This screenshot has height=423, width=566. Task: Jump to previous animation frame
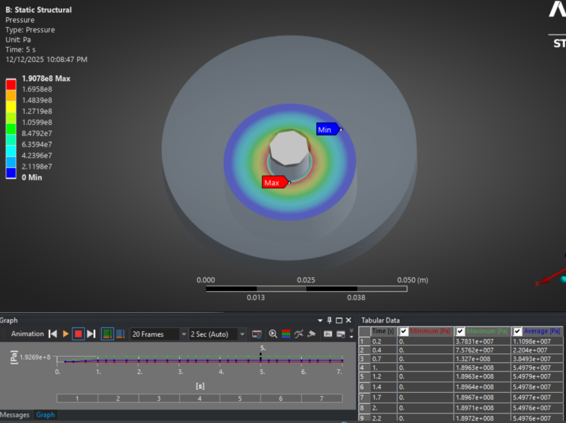click(52, 334)
